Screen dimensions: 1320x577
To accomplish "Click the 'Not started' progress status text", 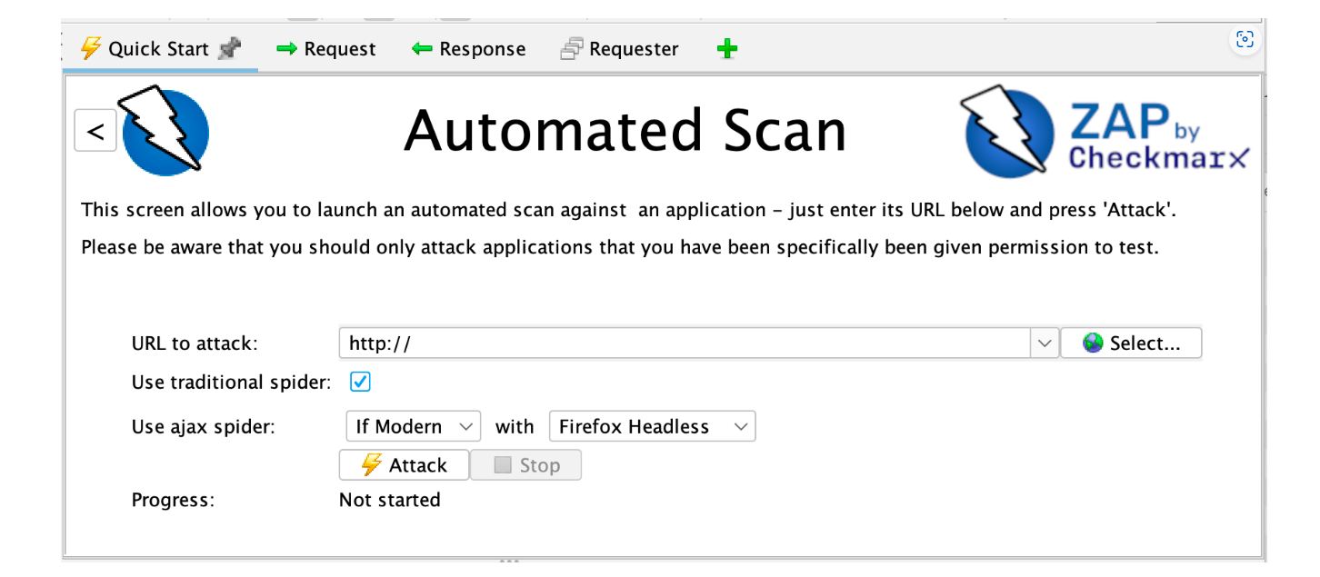I will coord(389,500).
